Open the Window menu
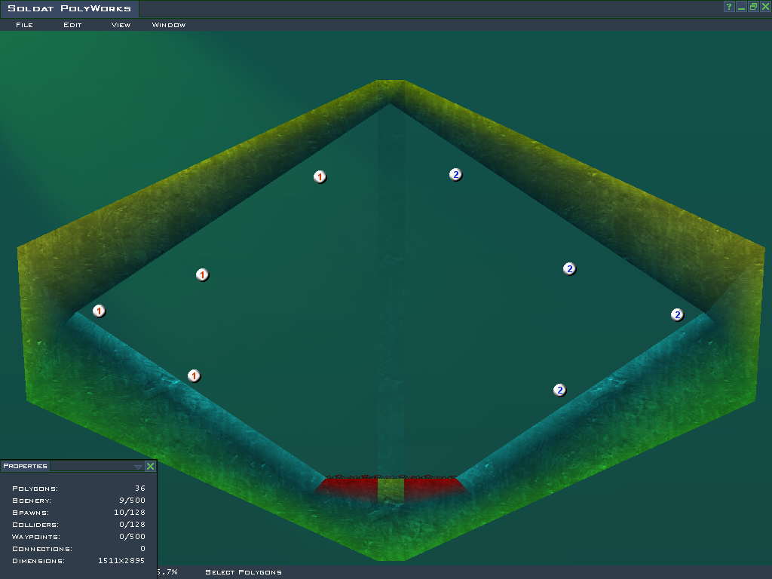This screenshot has height=579, width=772. click(169, 25)
